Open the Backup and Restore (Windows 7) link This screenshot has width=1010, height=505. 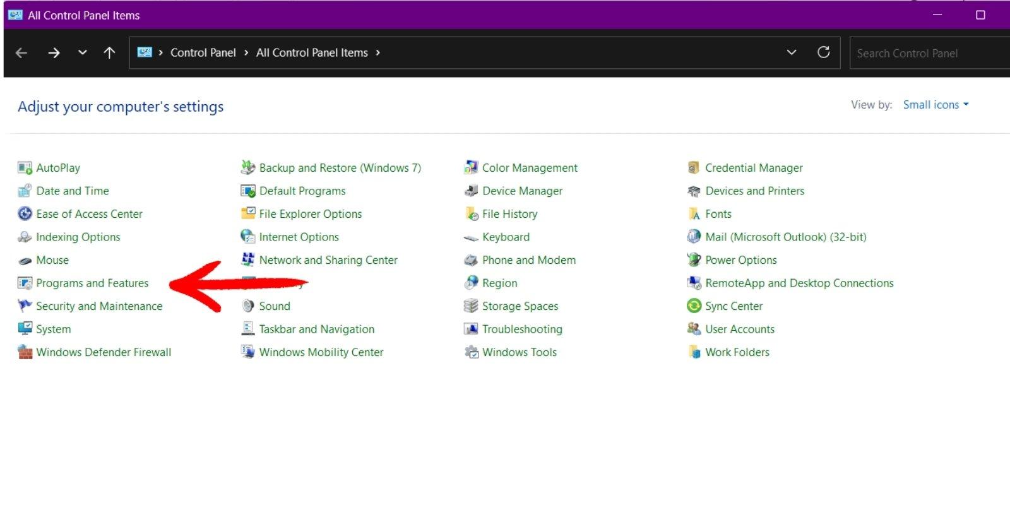[x=340, y=168]
